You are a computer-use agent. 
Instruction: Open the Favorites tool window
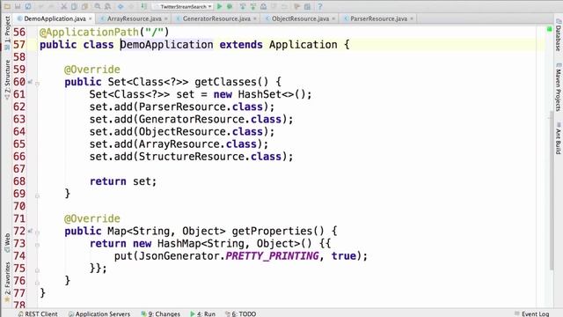click(7, 283)
